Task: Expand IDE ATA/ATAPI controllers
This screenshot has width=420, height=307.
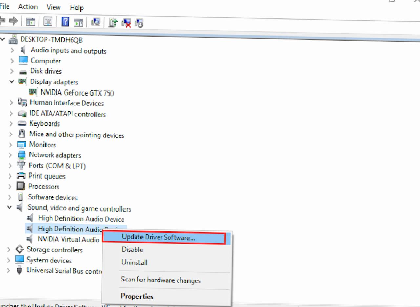Action: click(11, 114)
